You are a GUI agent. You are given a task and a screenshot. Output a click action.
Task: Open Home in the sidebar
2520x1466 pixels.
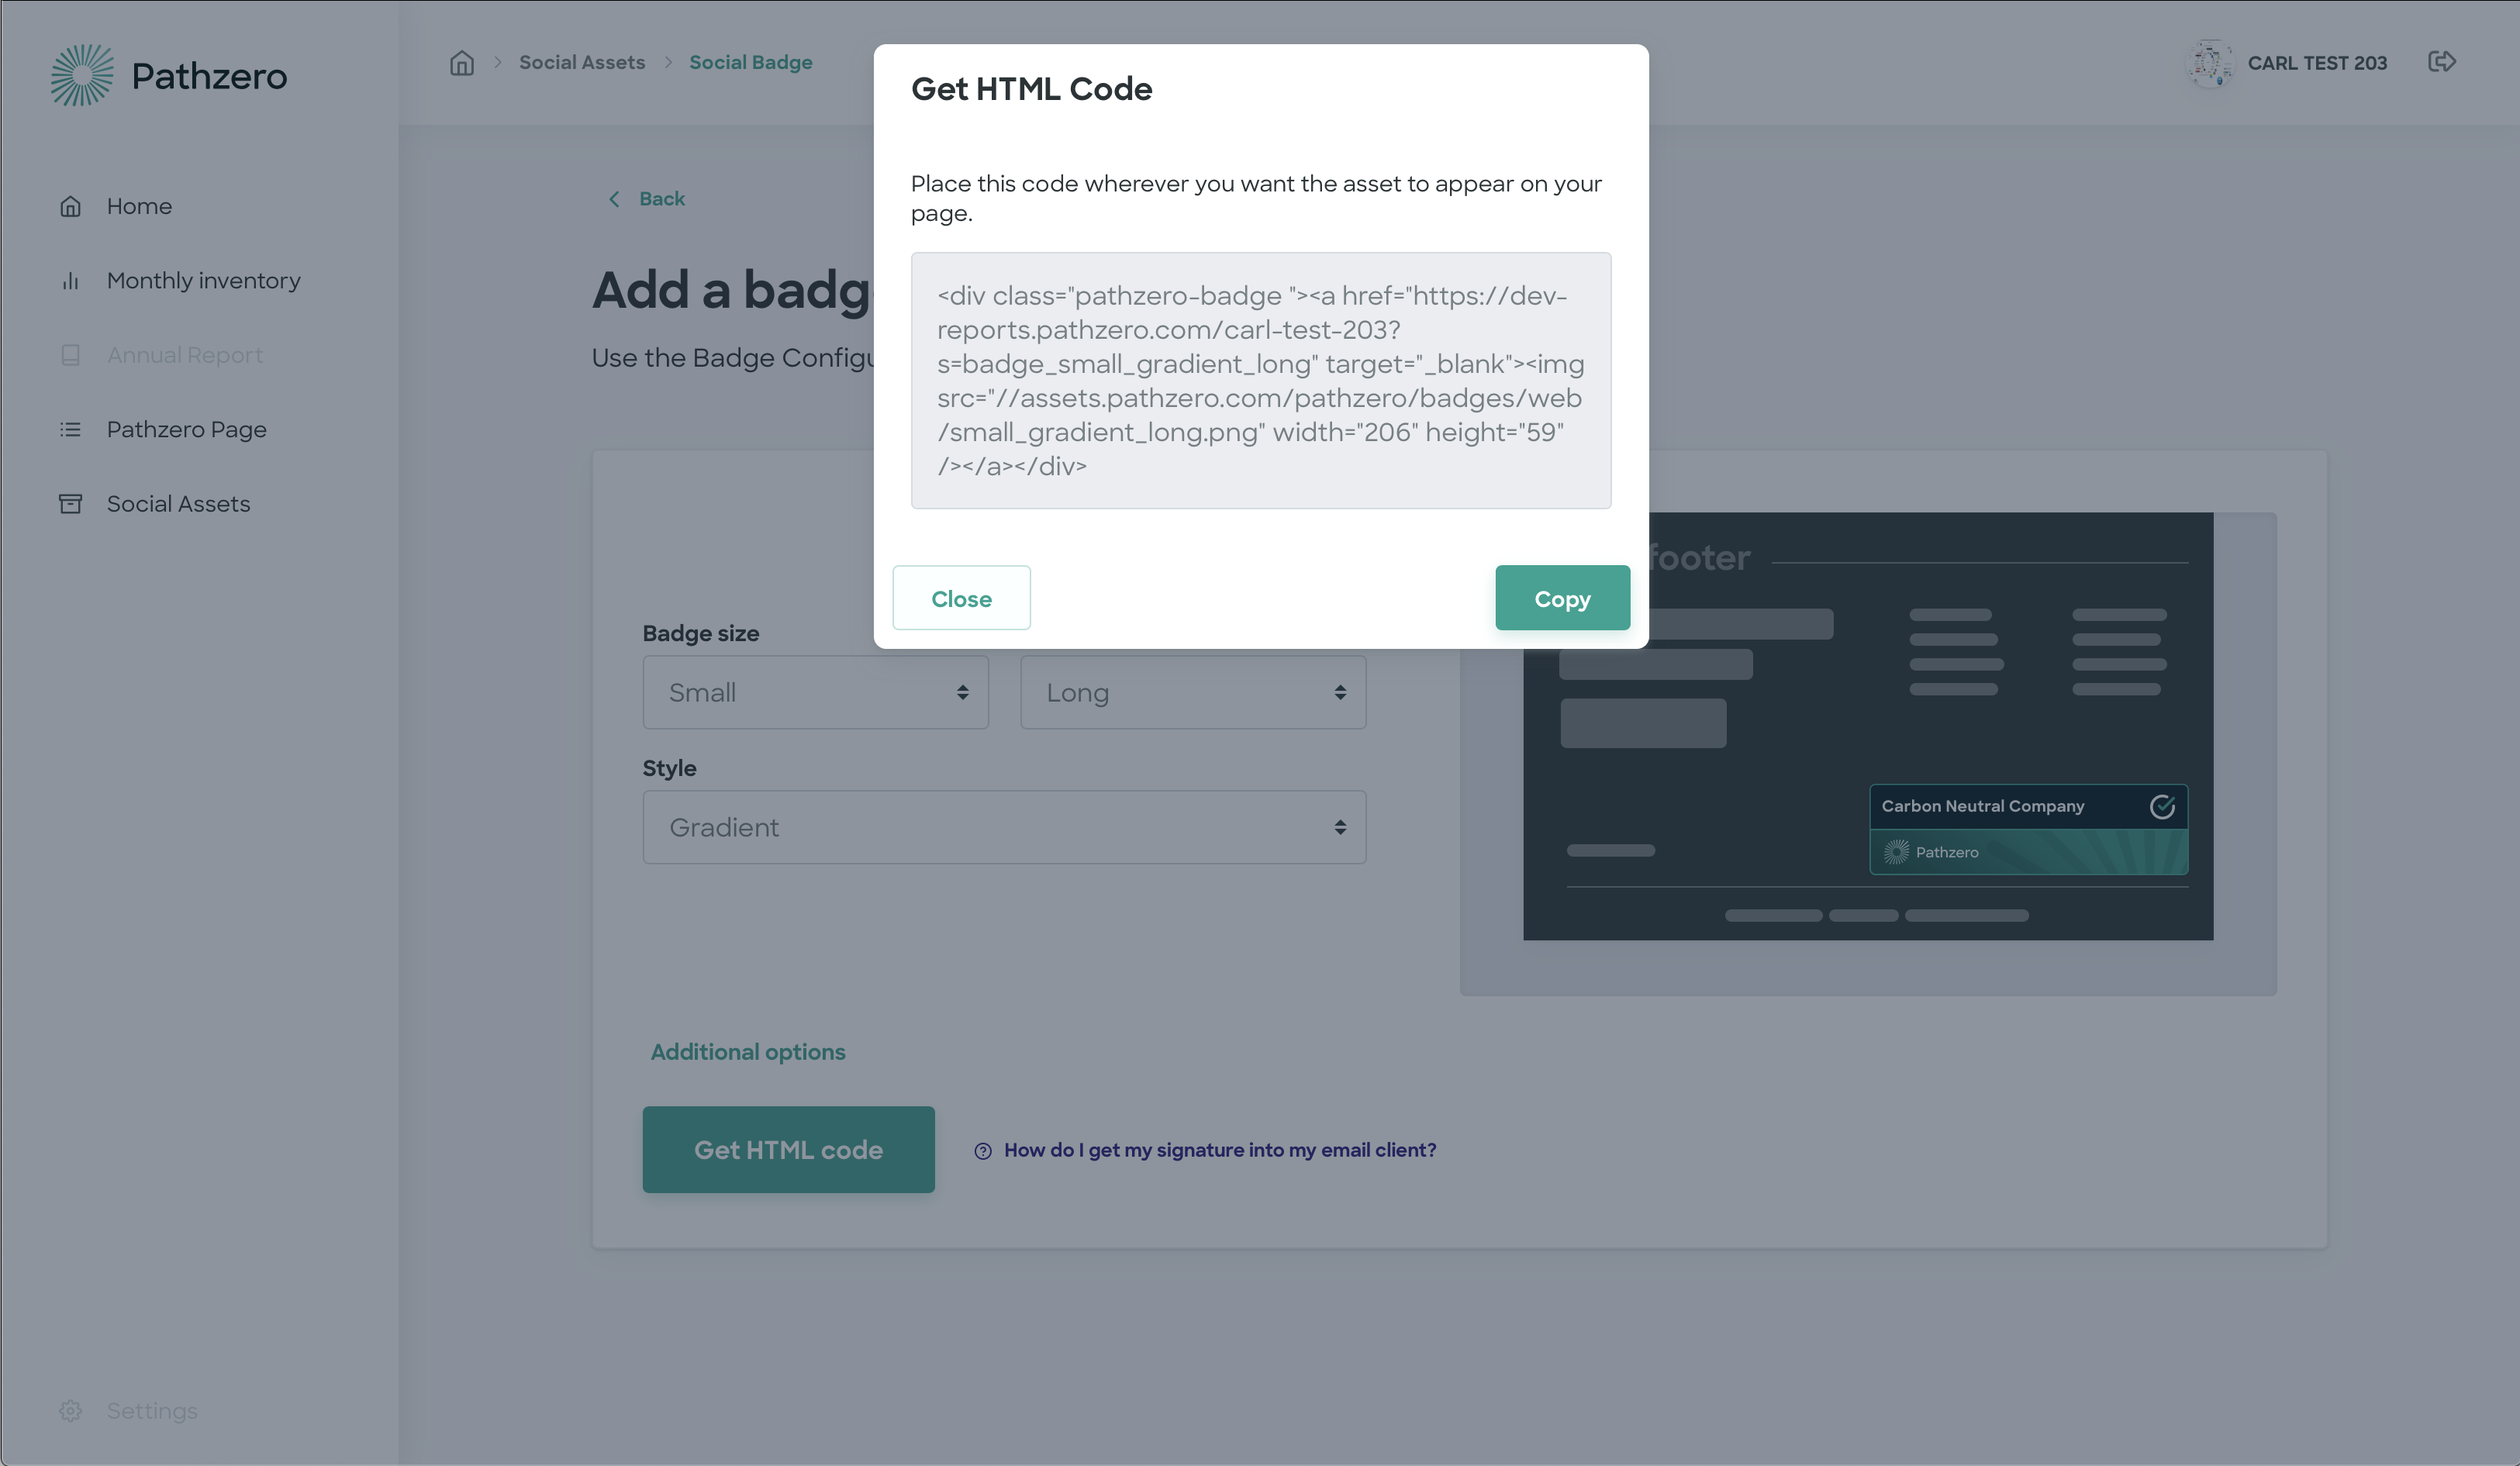(139, 206)
